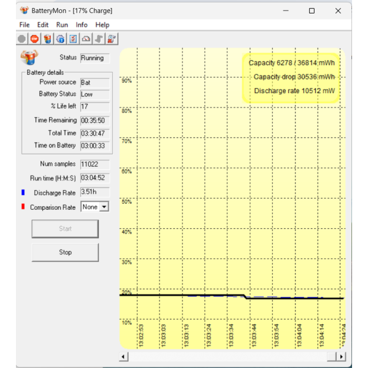Click the blue Discharge Rate color marker

[x=23, y=193]
